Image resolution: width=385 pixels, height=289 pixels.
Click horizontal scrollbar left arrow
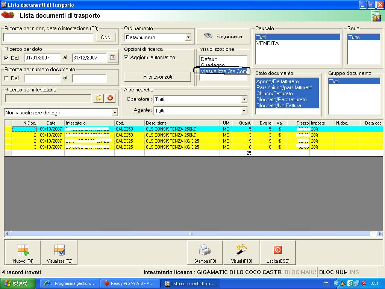pyautogui.click(x=8, y=234)
